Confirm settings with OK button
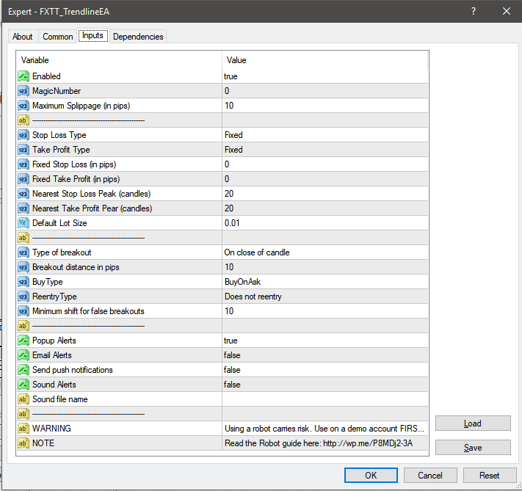This screenshot has height=491, width=522. click(x=371, y=475)
